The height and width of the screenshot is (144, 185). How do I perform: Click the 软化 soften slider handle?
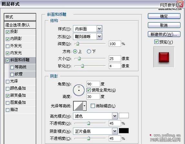coord(82,66)
